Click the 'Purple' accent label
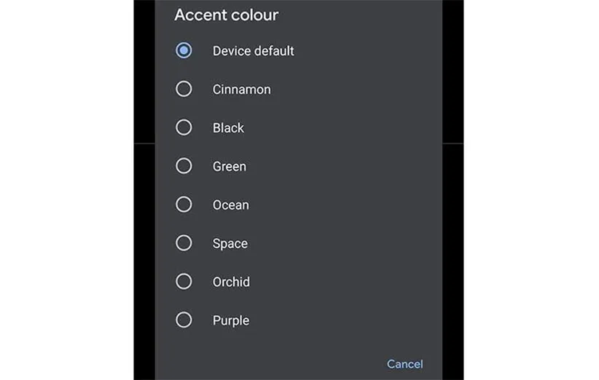Viewport: 599px width, 380px height. coord(230,320)
